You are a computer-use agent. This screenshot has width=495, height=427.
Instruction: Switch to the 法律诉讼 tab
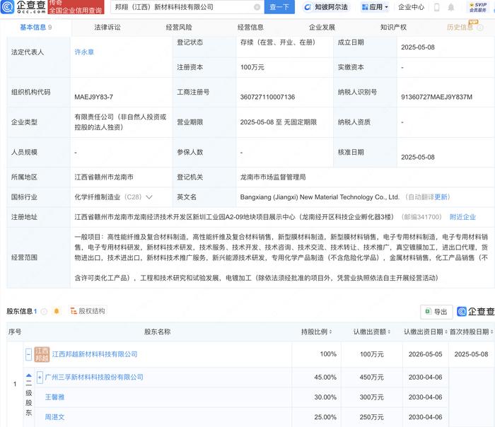click(107, 28)
